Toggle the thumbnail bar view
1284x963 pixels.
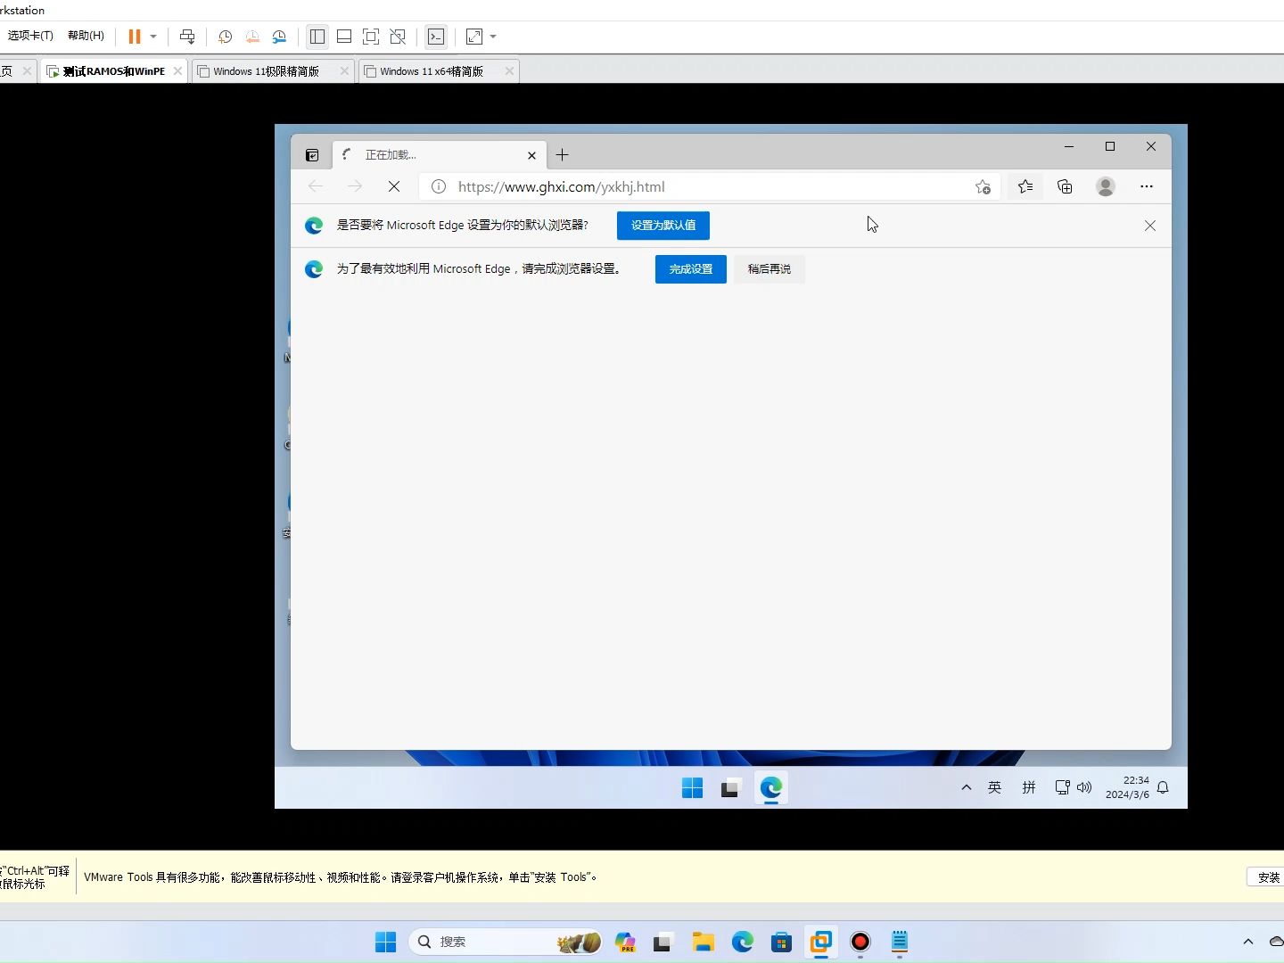(x=343, y=37)
